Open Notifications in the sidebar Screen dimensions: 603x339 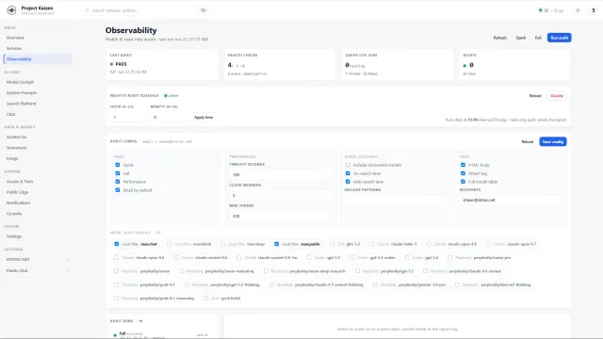tap(38, 203)
